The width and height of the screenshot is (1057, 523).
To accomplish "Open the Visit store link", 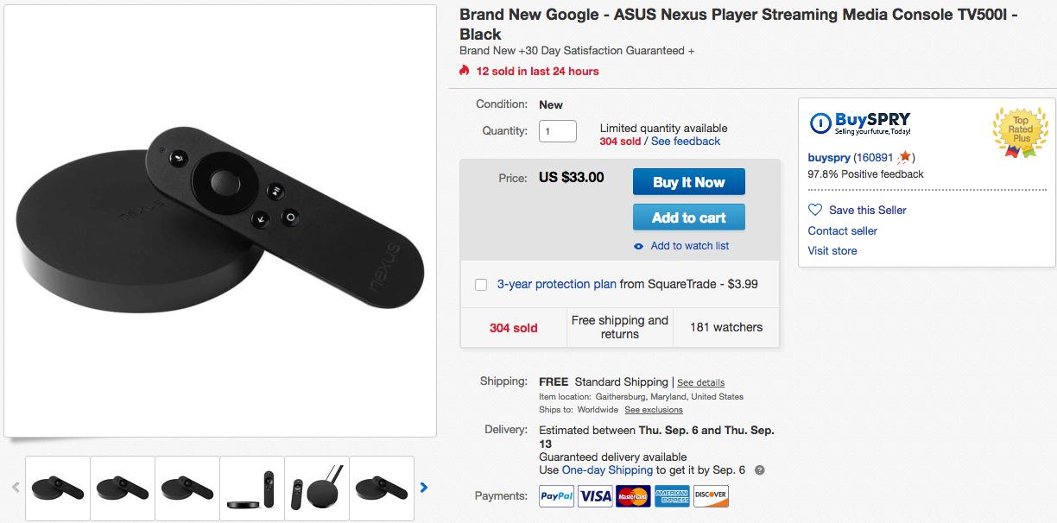I will [x=832, y=251].
